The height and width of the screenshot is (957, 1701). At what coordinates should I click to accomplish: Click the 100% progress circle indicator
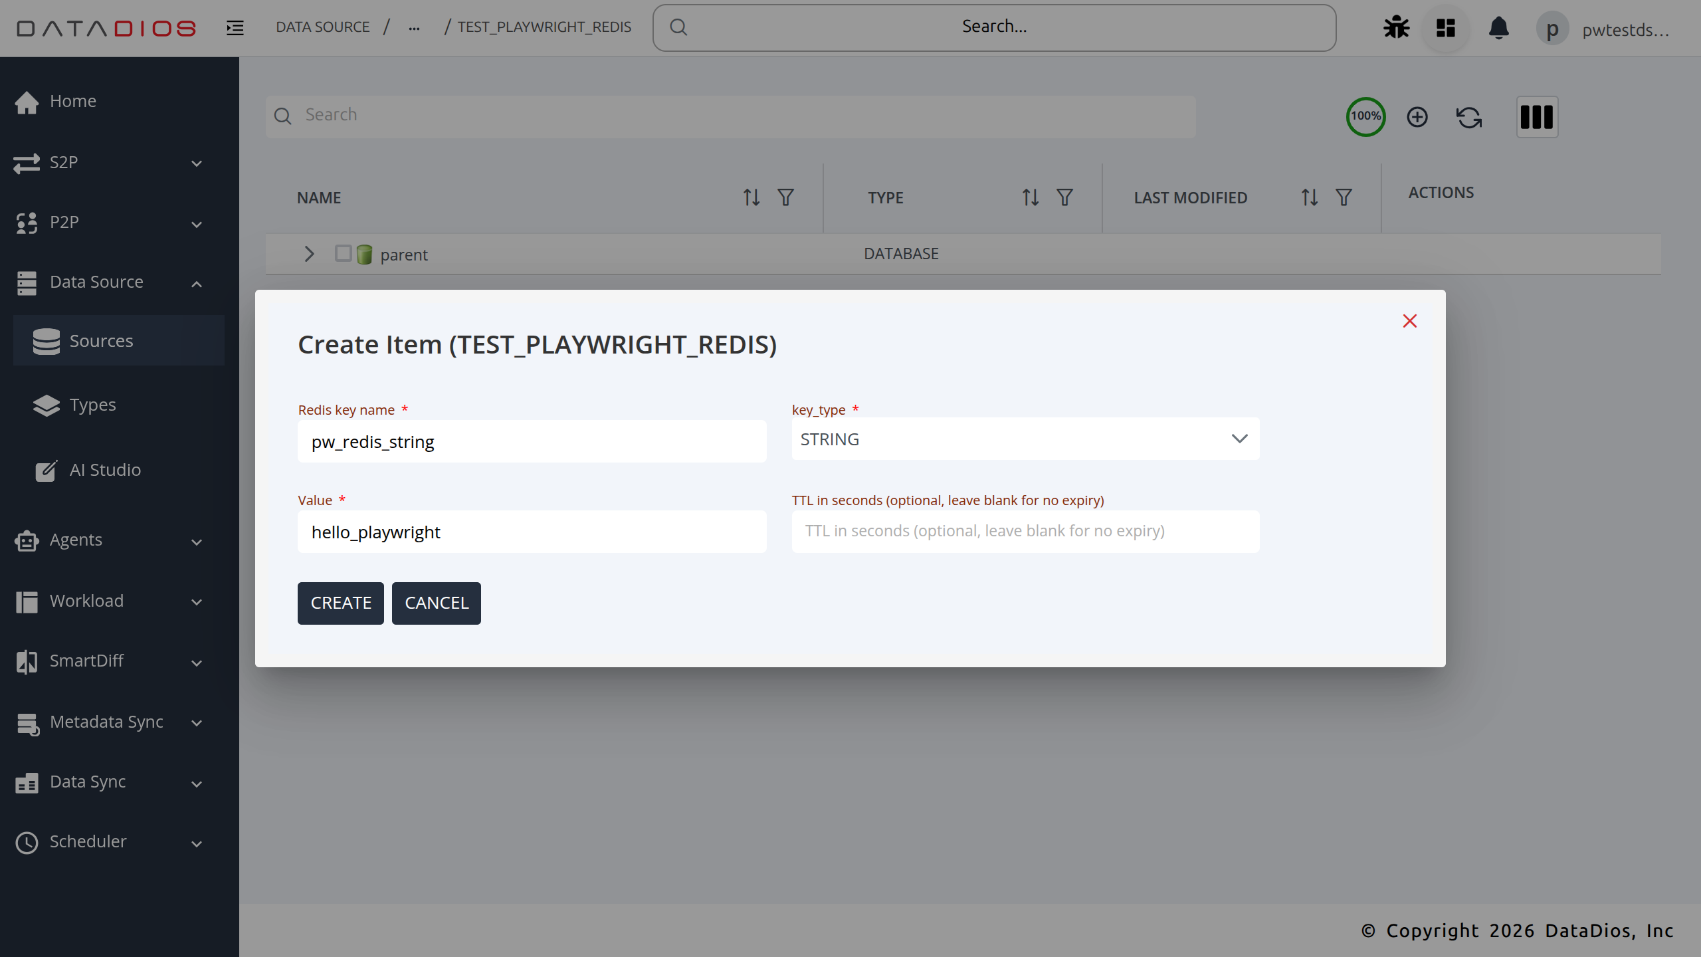tap(1365, 117)
